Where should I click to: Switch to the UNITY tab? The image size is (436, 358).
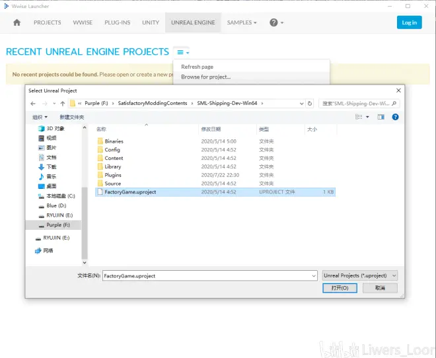click(x=151, y=22)
